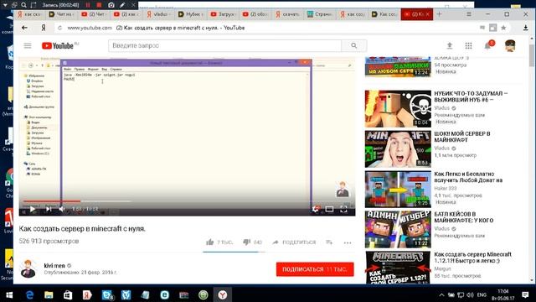Open "Как создать сервер Minecraft 1.12.1" title

(x=472, y=258)
